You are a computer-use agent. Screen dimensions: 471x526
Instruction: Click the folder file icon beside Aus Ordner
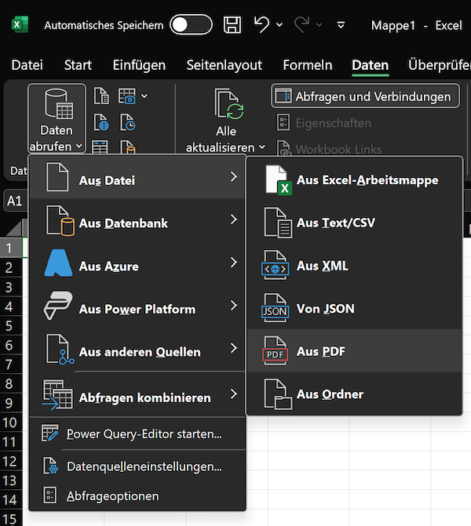pyautogui.click(x=278, y=394)
